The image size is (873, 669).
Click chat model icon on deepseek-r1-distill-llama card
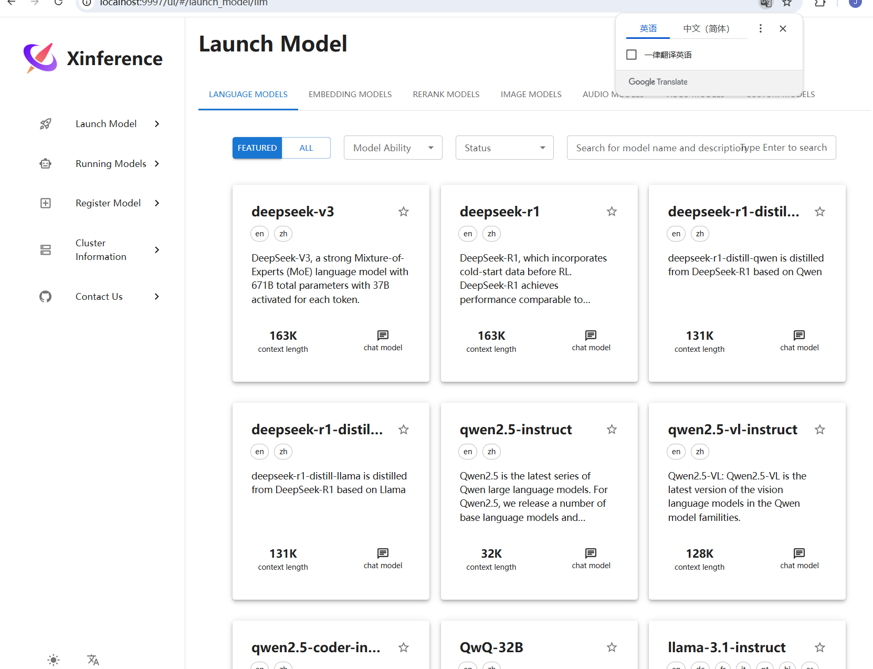point(383,553)
